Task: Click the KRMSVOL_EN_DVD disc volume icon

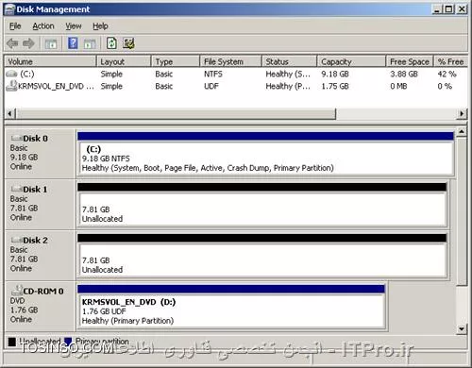Action: pos(12,86)
